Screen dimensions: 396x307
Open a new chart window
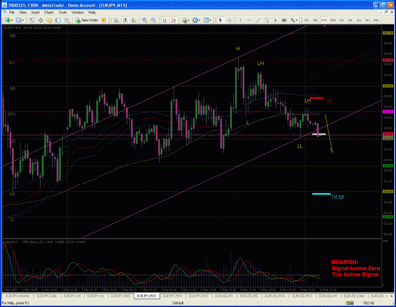coord(8,20)
